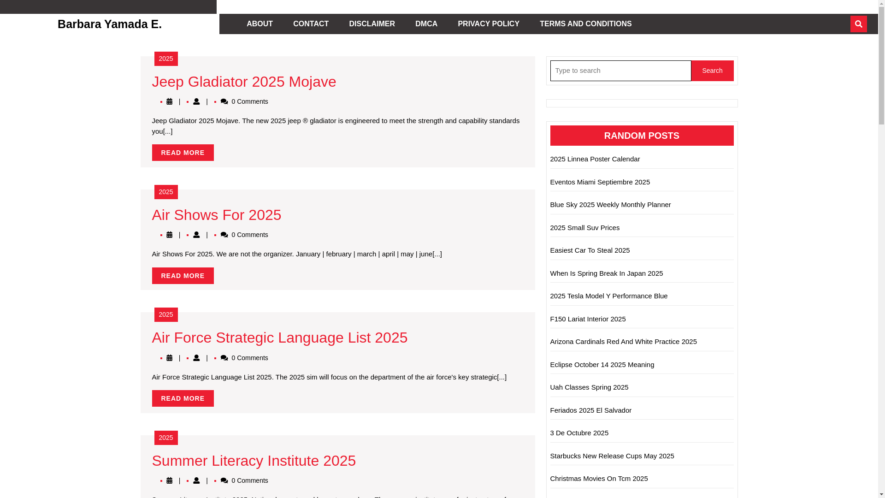The width and height of the screenshot is (885, 498).
Task: Click Read More for Air Shows post
Action: pos(183,276)
